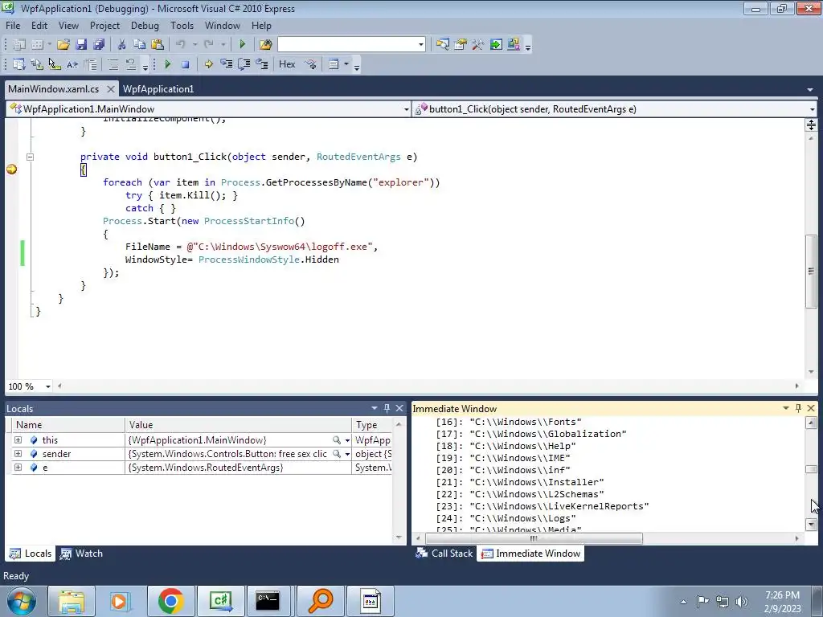Click the code editor vertical scrollbar thumb
This screenshot has width=823, height=617.
(x=811, y=272)
